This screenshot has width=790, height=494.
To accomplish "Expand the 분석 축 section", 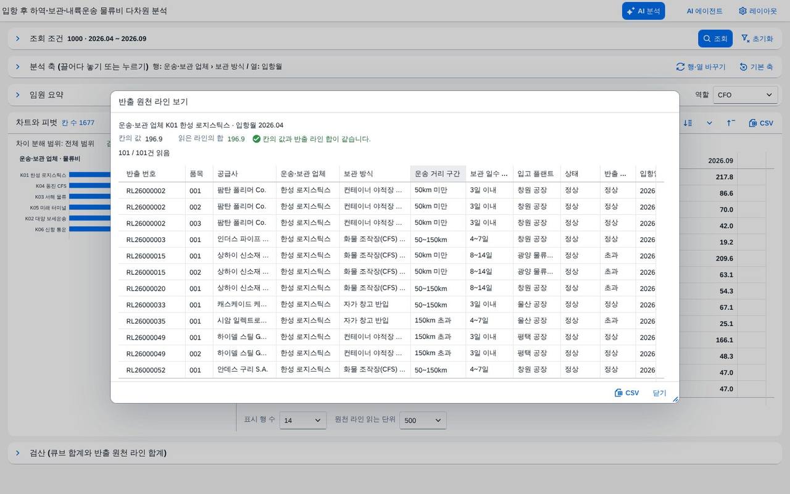I will pyautogui.click(x=17, y=67).
